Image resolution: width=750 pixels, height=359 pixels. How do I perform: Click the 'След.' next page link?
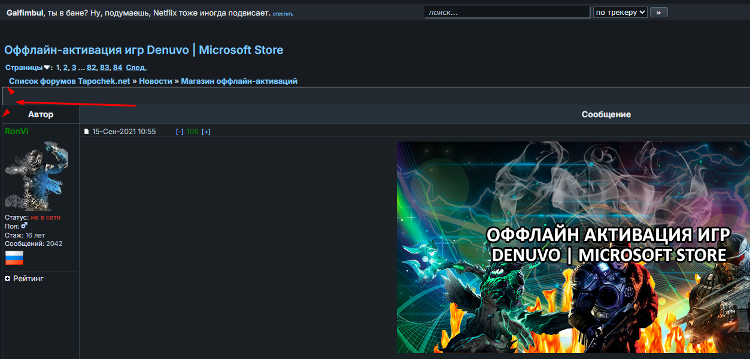pyautogui.click(x=136, y=68)
